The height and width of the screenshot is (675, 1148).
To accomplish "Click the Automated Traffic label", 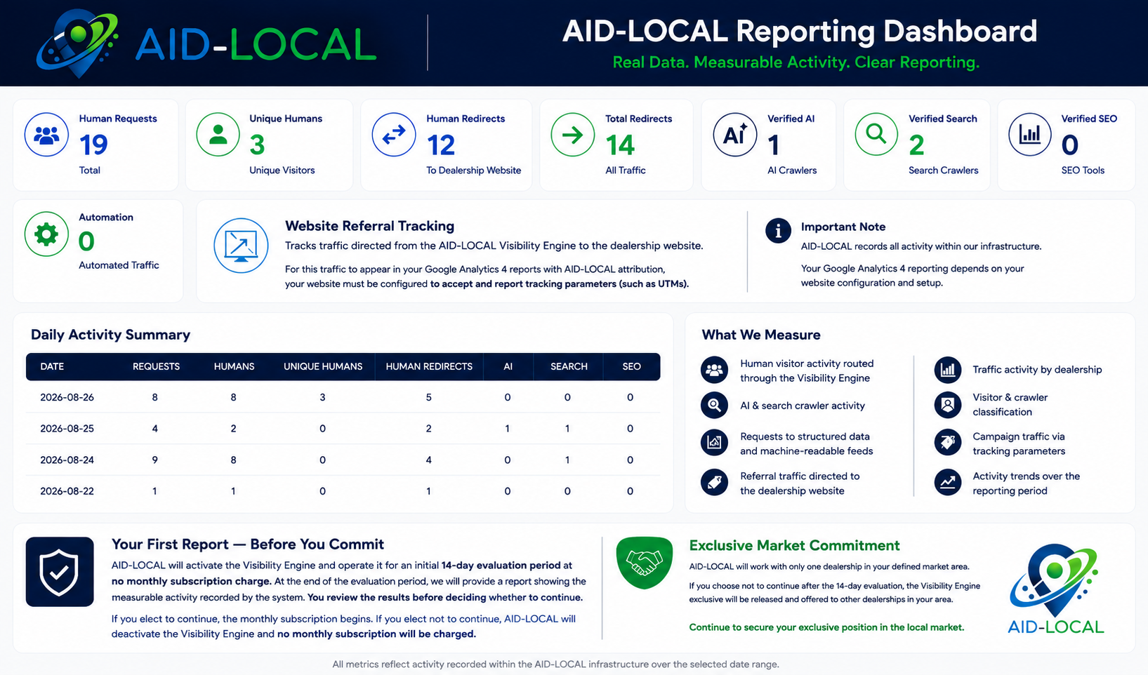I will pyautogui.click(x=119, y=265).
